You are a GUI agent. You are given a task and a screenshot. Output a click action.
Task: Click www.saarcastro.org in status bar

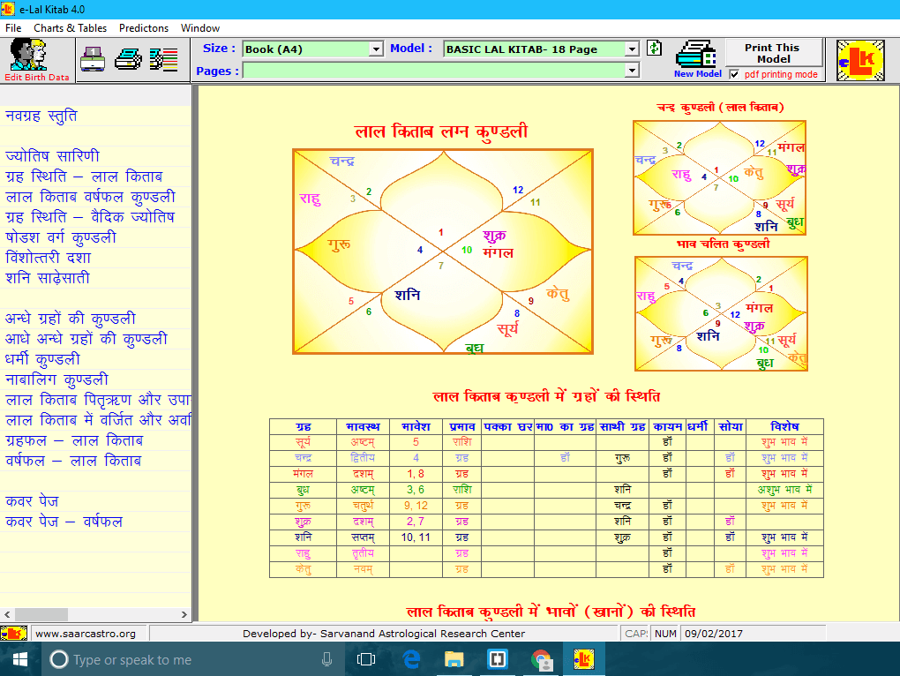tap(86, 634)
